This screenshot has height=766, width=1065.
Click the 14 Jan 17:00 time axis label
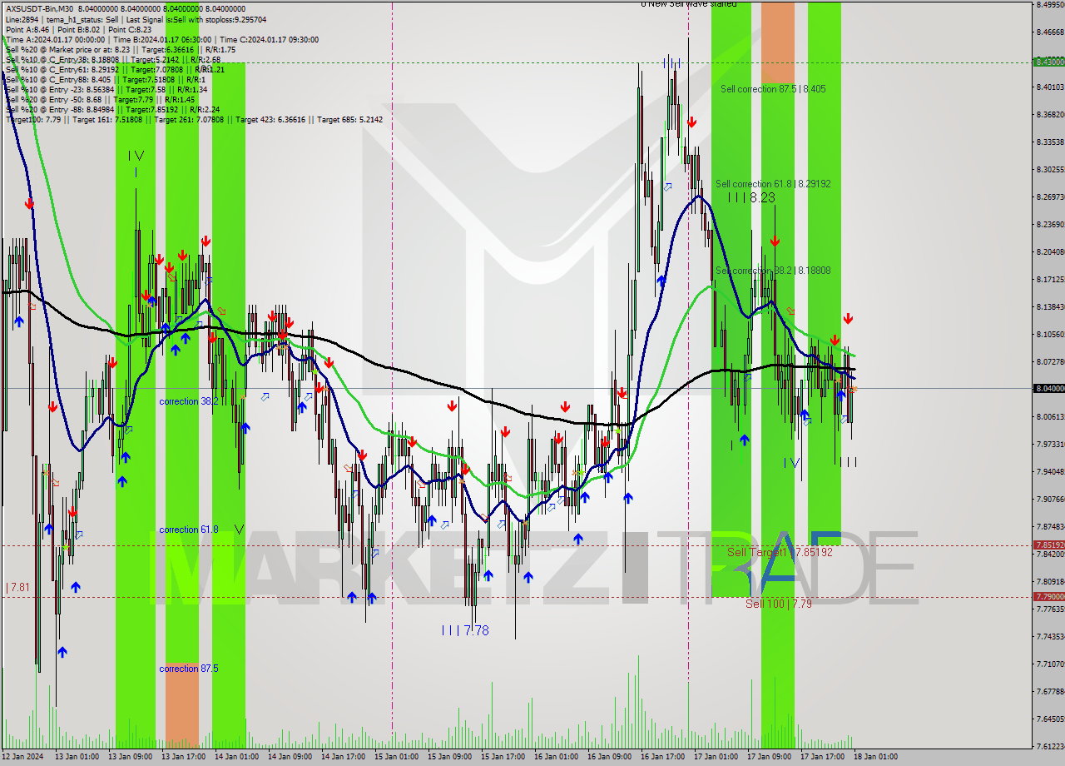[343, 757]
